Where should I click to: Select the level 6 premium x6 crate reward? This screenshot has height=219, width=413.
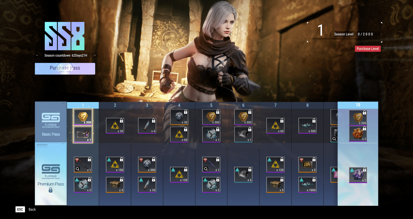click(243, 175)
